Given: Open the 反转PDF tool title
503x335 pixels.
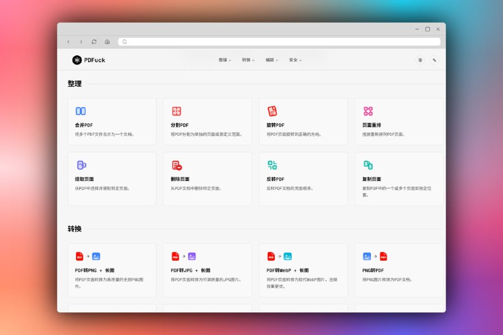Looking at the screenshot, I should (x=275, y=179).
